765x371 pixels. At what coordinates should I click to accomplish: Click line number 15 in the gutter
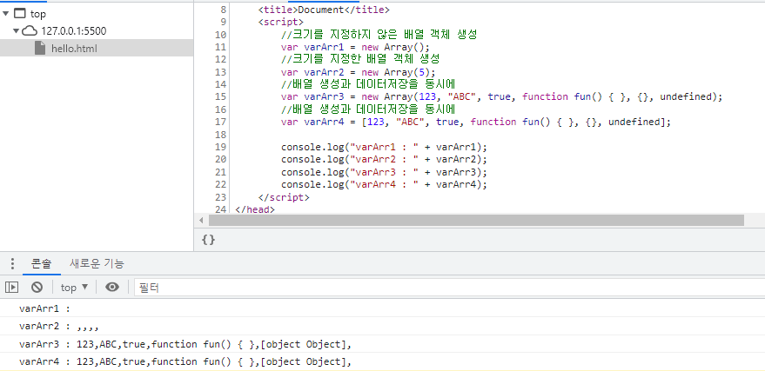[220, 97]
